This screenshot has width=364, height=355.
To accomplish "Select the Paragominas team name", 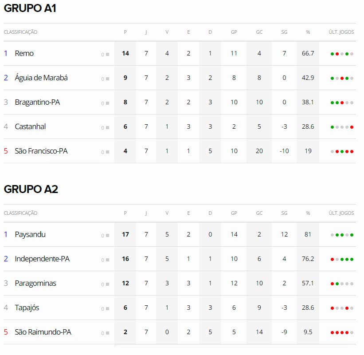I will coord(35,283).
